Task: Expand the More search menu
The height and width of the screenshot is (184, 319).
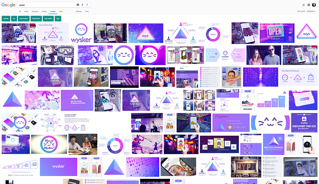Action: pyautogui.click(x=61, y=12)
